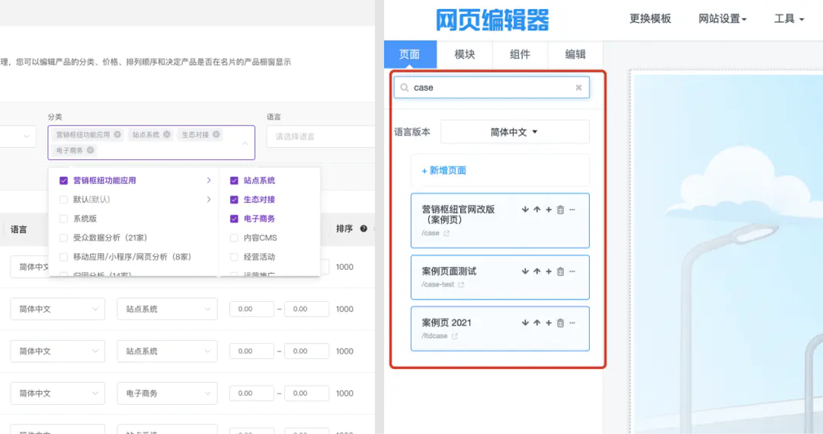Screen dimensions: 823x434
Task: Switch to the 编辑 tab
Action: coord(575,54)
